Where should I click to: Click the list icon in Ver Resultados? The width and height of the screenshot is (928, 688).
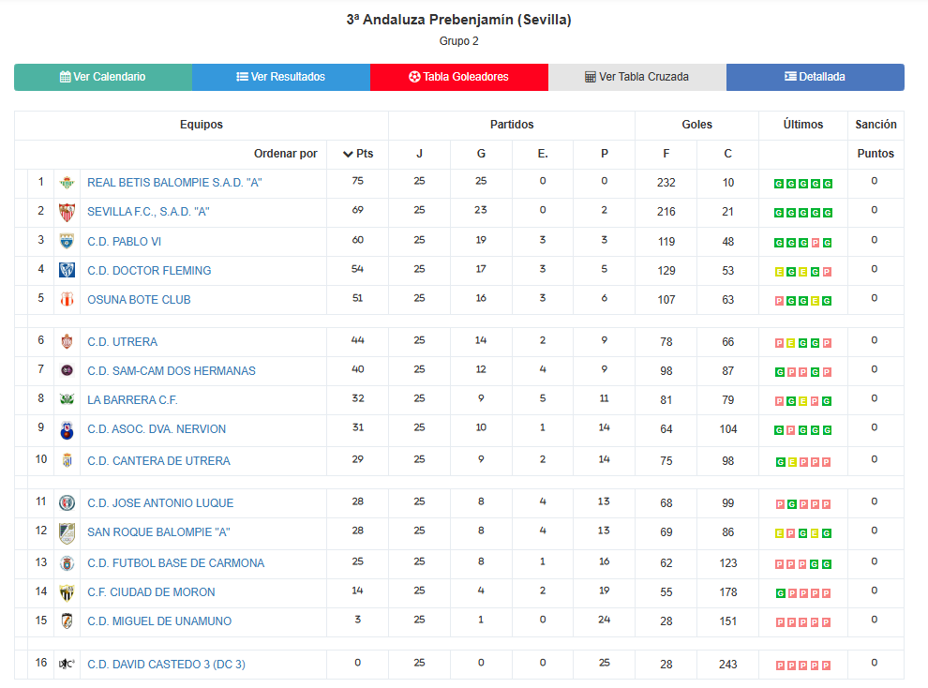point(242,77)
